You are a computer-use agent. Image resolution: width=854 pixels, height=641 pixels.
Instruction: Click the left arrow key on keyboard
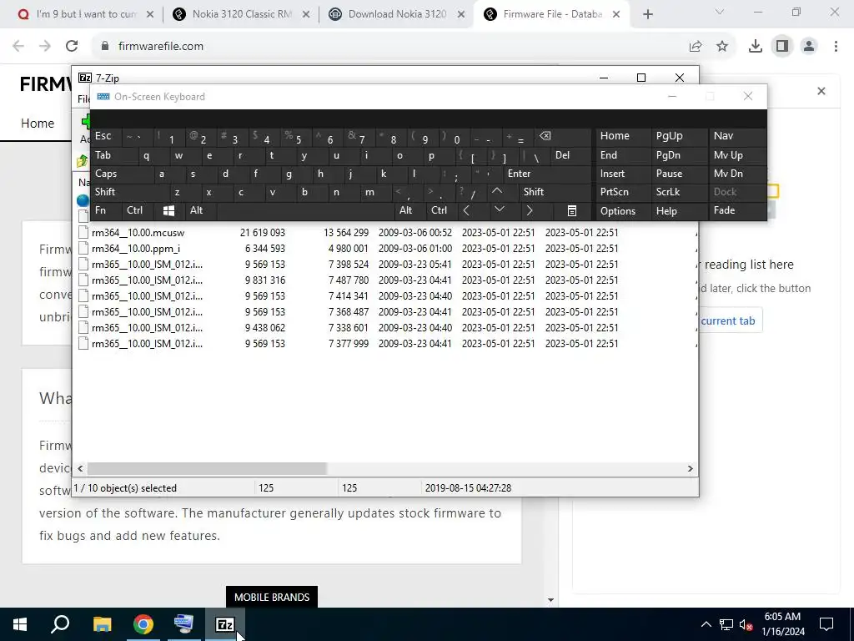point(467,210)
